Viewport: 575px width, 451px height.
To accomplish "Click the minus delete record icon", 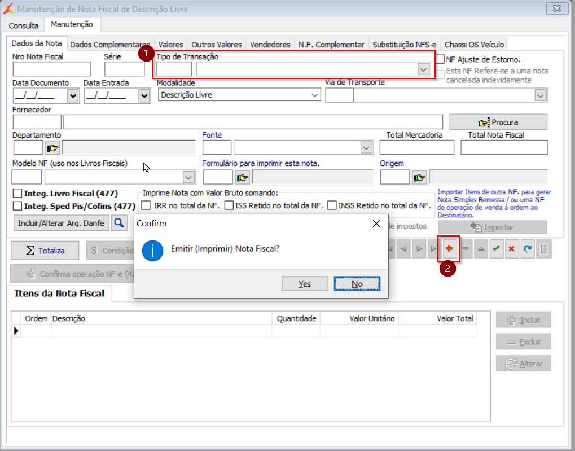I will click(x=466, y=249).
